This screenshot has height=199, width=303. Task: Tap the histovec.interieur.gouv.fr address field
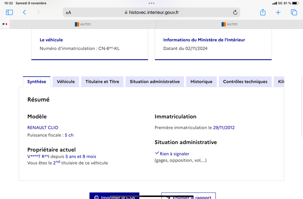(151, 13)
